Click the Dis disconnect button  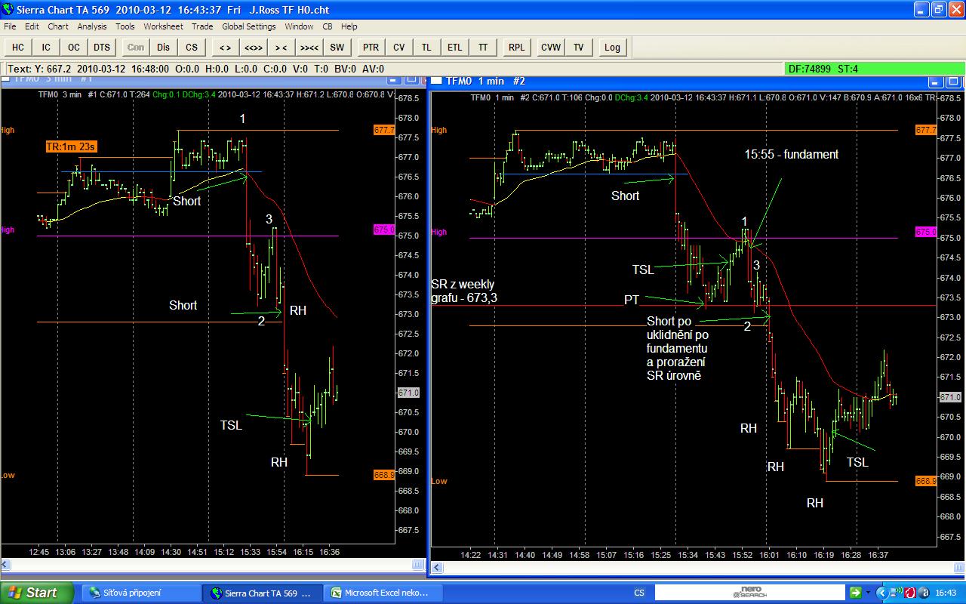coord(164,47)
